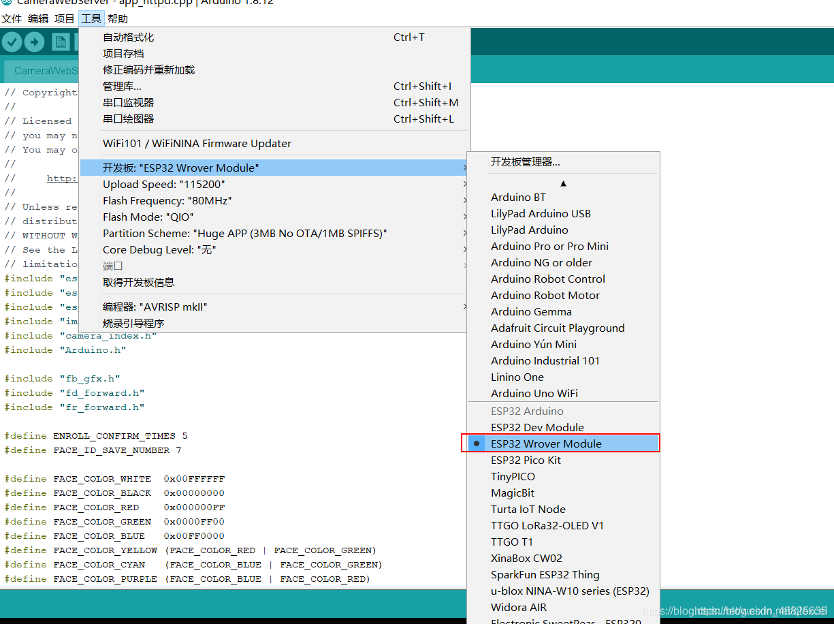
Task: Expand Flash Mode QIO submenu
Action: pyautogui.click(x=274, y=217)
